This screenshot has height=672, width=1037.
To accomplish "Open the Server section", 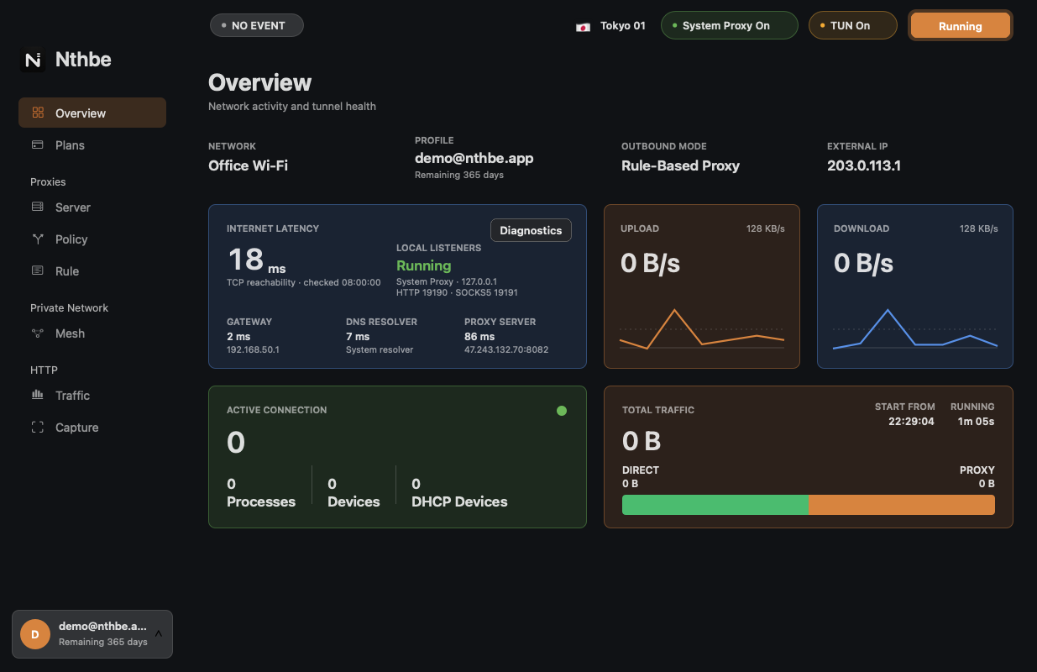I will [92, 207].
